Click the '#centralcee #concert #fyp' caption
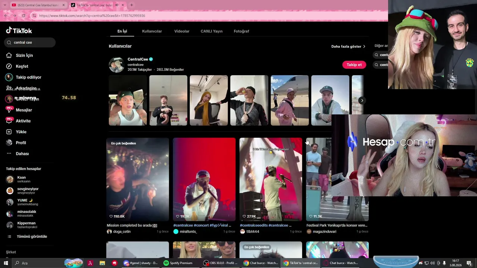 [x=202, y=225]
